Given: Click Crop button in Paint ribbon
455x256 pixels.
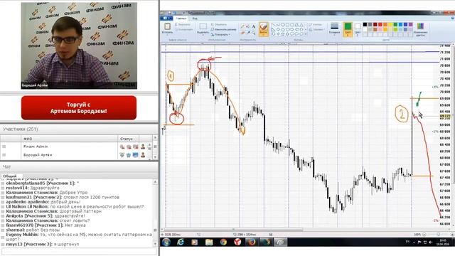Looking at the screenshot, I should [x=219, y=25].
